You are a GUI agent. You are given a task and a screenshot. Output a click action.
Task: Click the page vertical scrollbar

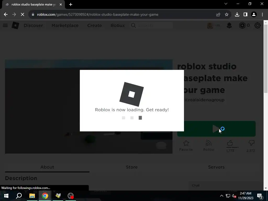[x=266, y=58]
